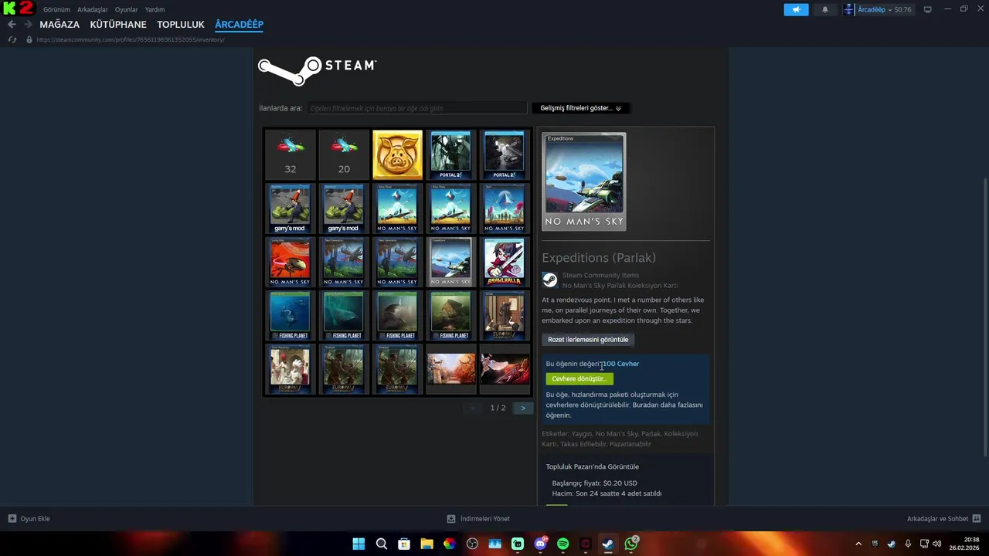This screenshot has height=556, width=989.
Task: Switch to Big Picture mode icon
Action: (x=927, y=9)
